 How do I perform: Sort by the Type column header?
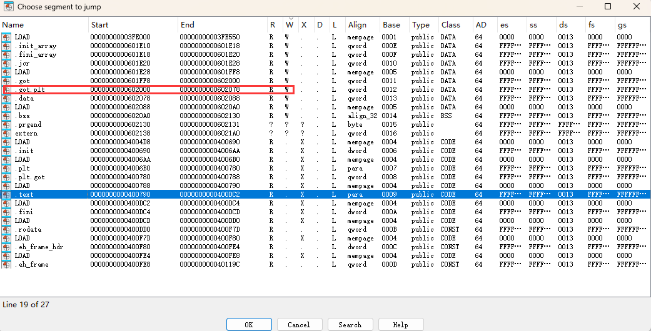tap(424, 25)
